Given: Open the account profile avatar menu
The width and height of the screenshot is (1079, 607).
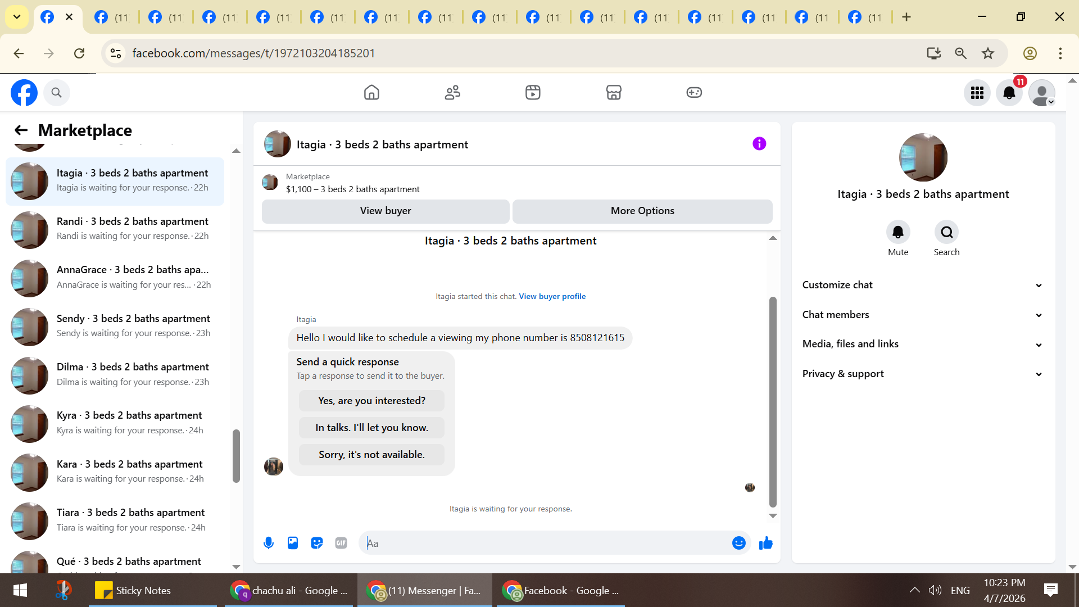Looking at the screenshot, I should (x=1042, y=93).
